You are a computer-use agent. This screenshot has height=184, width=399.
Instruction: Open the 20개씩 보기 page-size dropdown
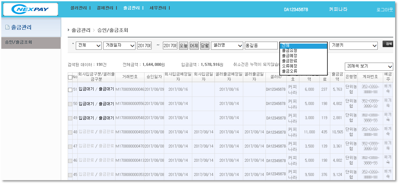(369, 66)
